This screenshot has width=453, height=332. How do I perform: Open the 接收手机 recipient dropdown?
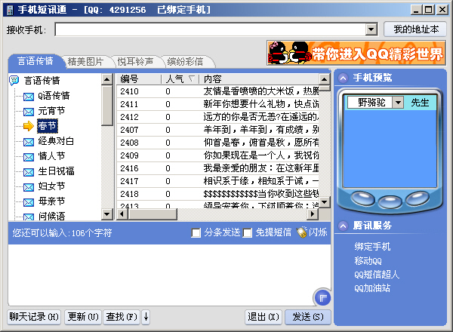371,29
